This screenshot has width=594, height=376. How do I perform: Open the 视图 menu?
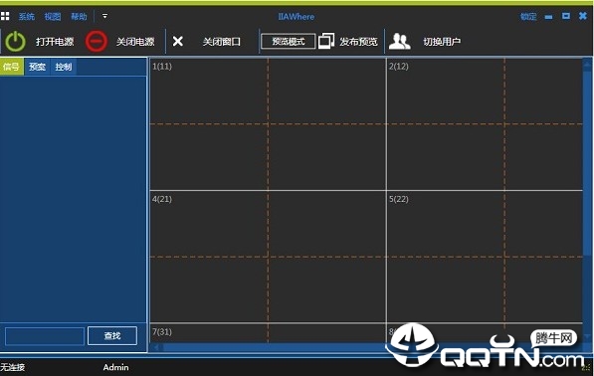click(53, 17)
